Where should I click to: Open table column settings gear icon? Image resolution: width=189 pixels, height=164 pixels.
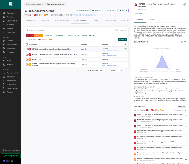125,44
